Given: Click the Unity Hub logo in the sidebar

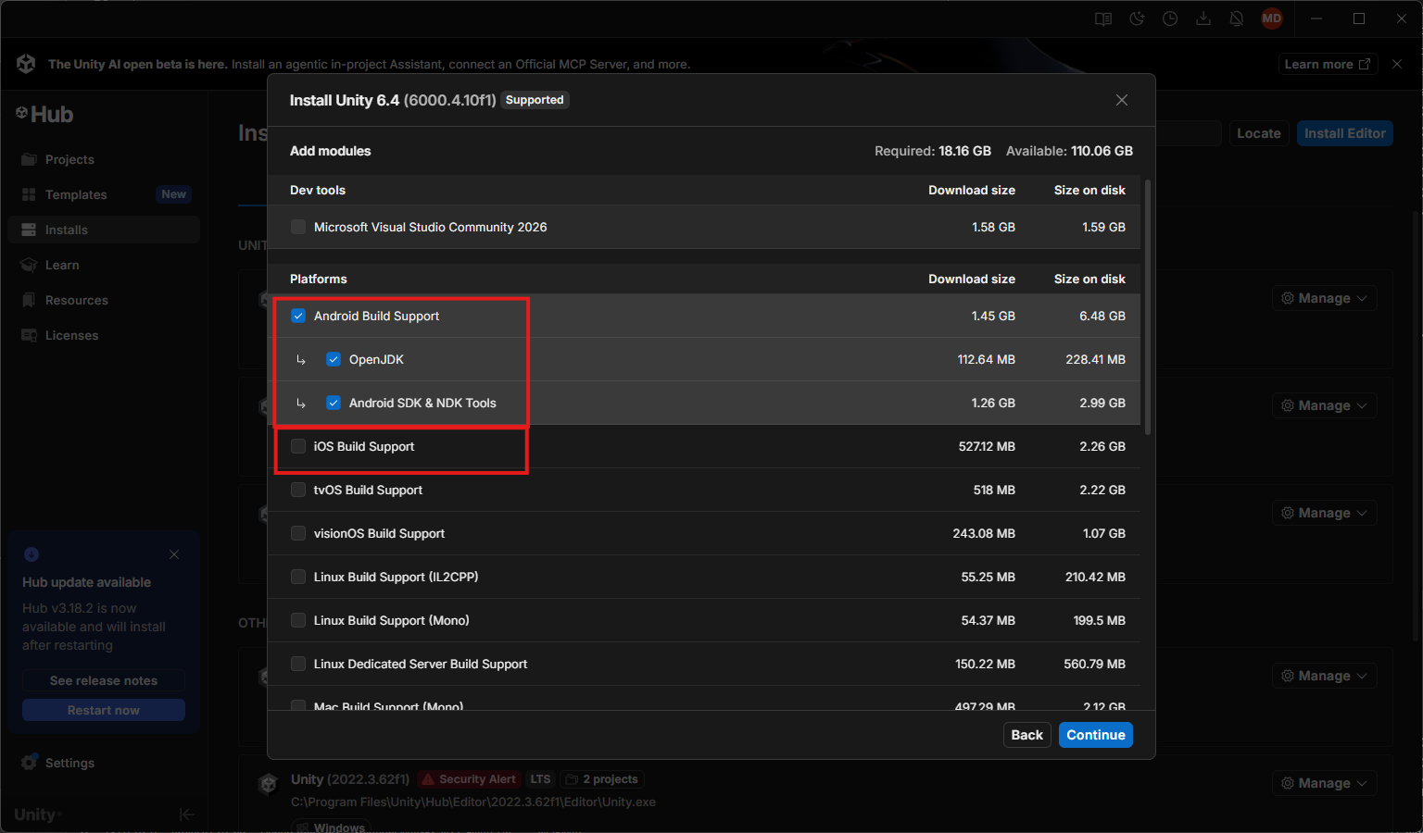Looking at the screenshot, I should coord(44,114).
